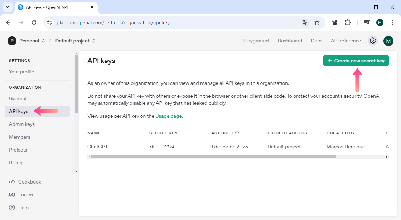This screenshot has width=401, height=220.
Task: Open the Chrome three-dot menu
Action: pos(392,22)
